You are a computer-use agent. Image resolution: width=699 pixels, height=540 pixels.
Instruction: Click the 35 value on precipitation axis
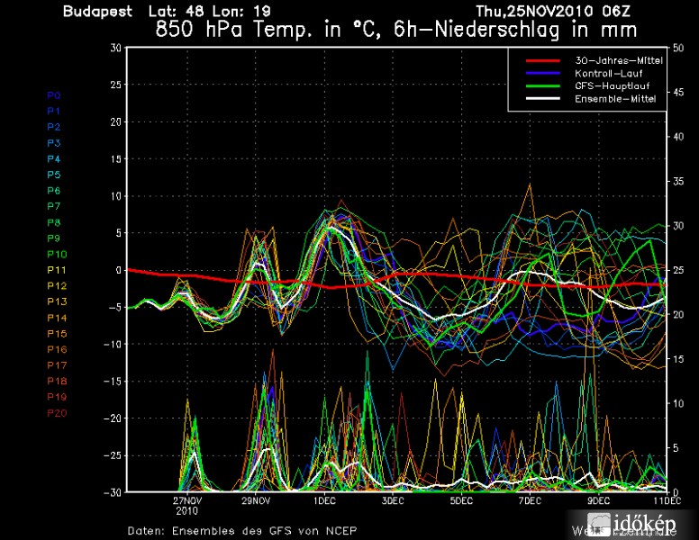click(x=678, y=181)
